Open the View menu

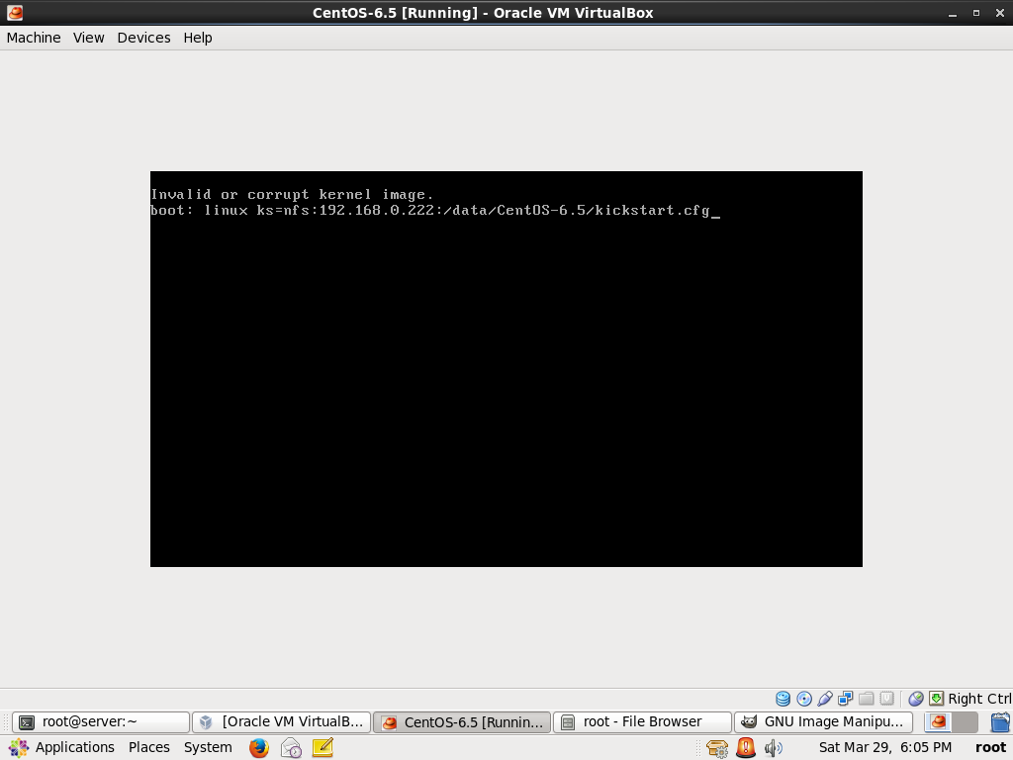coord(88,38)
